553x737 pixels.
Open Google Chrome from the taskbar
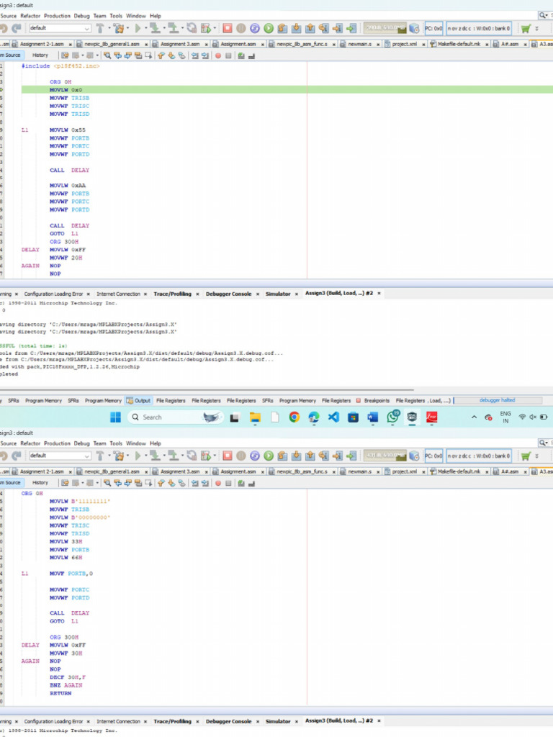pos(295,417)
